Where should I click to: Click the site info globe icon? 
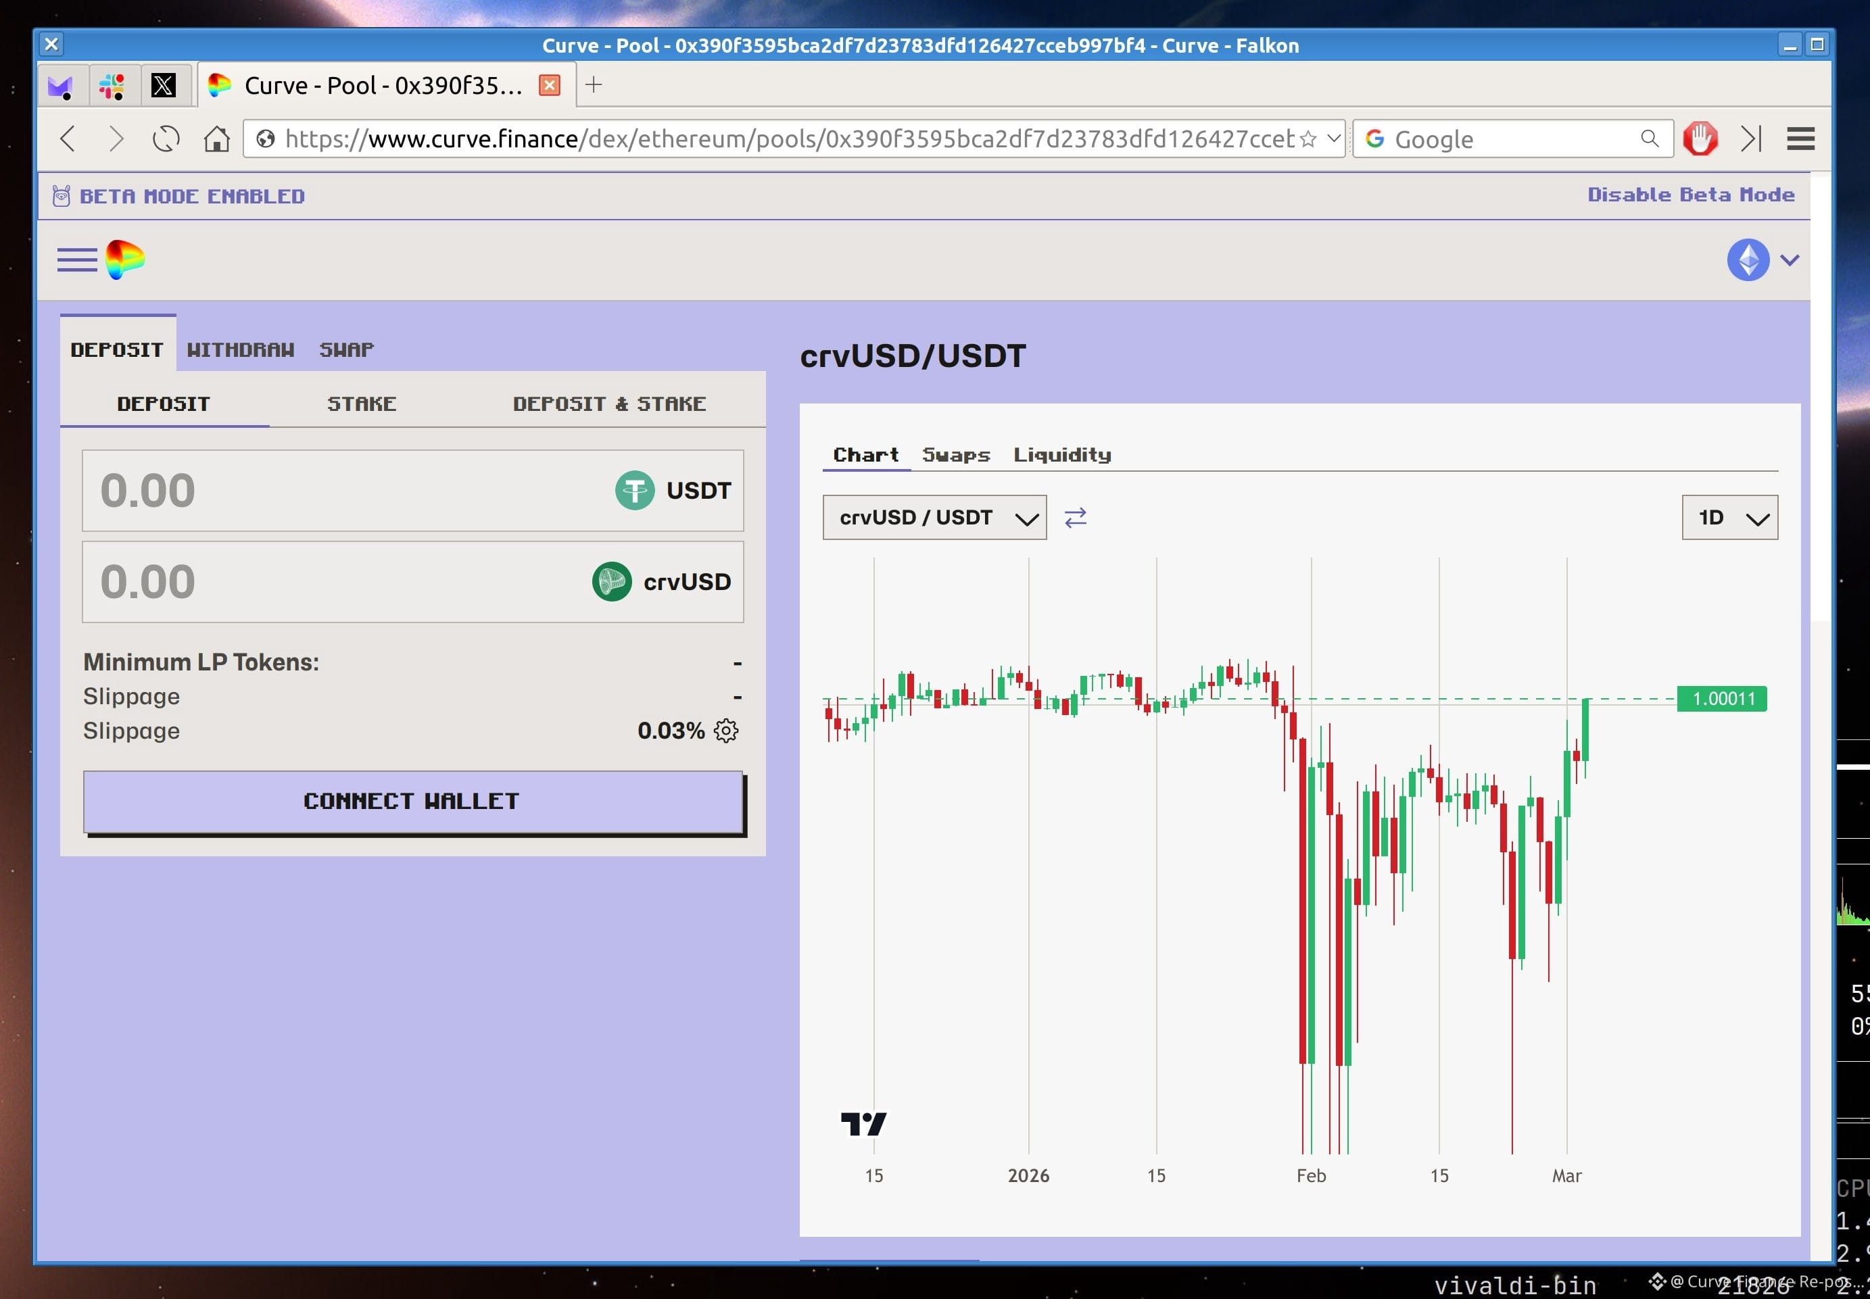click(266, 139)
